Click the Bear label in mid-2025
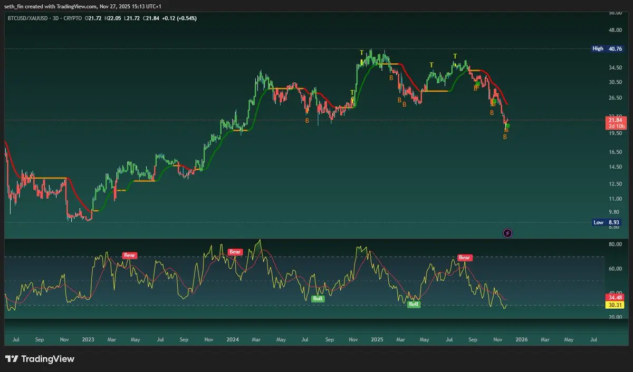Screen dimensions: 633x372 [x=464, y=258]
